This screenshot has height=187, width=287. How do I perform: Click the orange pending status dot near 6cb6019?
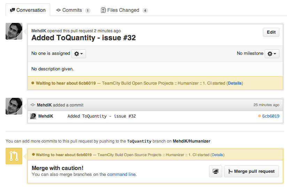[x=259, y=116]
